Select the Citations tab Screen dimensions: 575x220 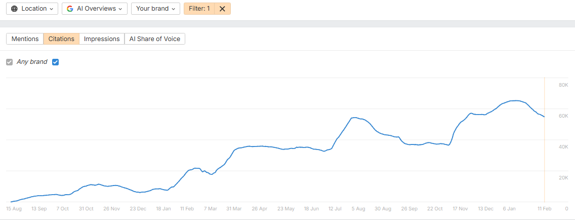coord(61,39)
